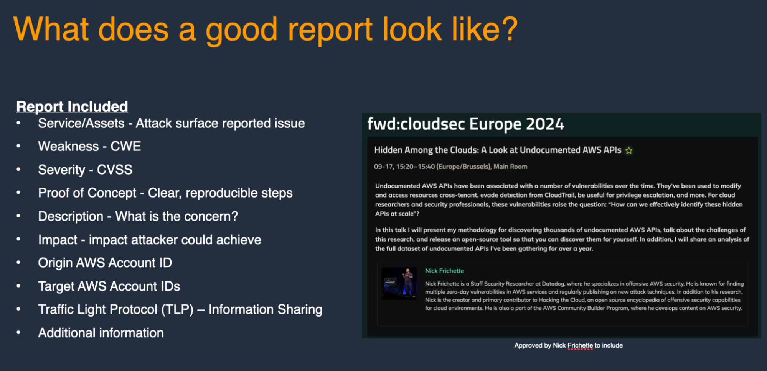Click the Nick Frichette speaker photo
Viewport: 767px width, 371px height.
tap(399, 284)
